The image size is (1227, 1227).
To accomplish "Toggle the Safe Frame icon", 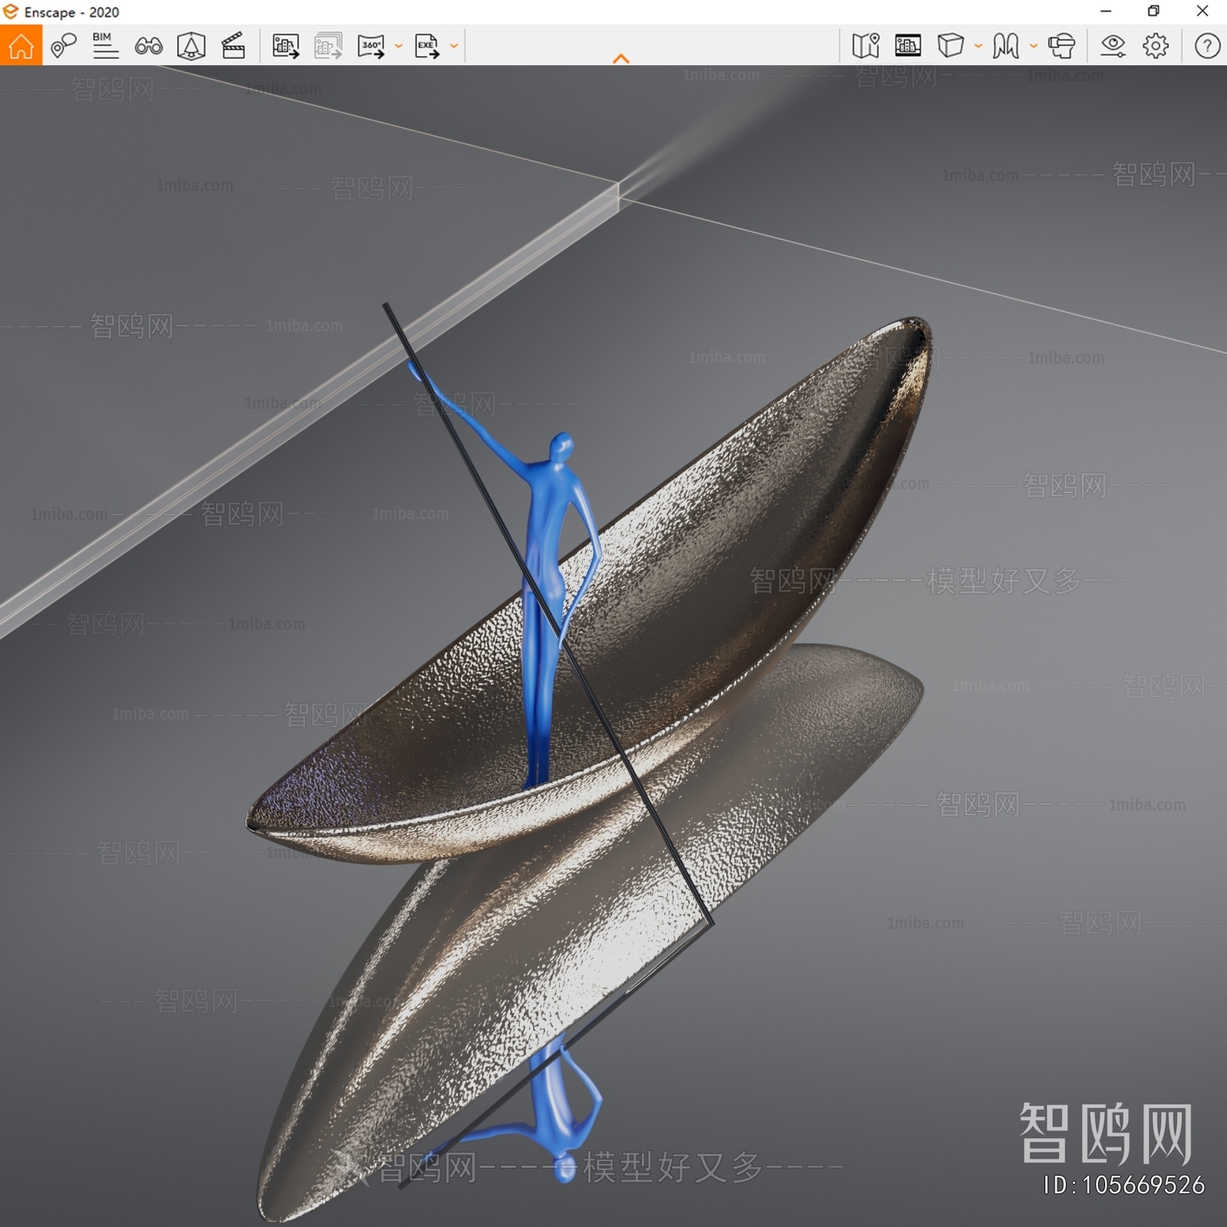I will [x=908, y=46].
